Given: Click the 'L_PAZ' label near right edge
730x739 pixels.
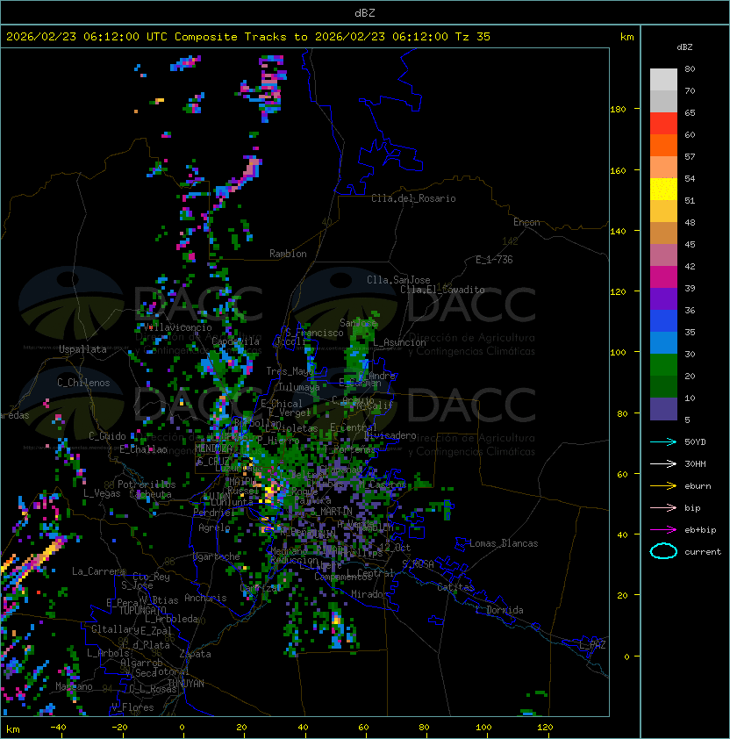Looking at the screenshot, I should pyautogui.click(x=592, y=646).
